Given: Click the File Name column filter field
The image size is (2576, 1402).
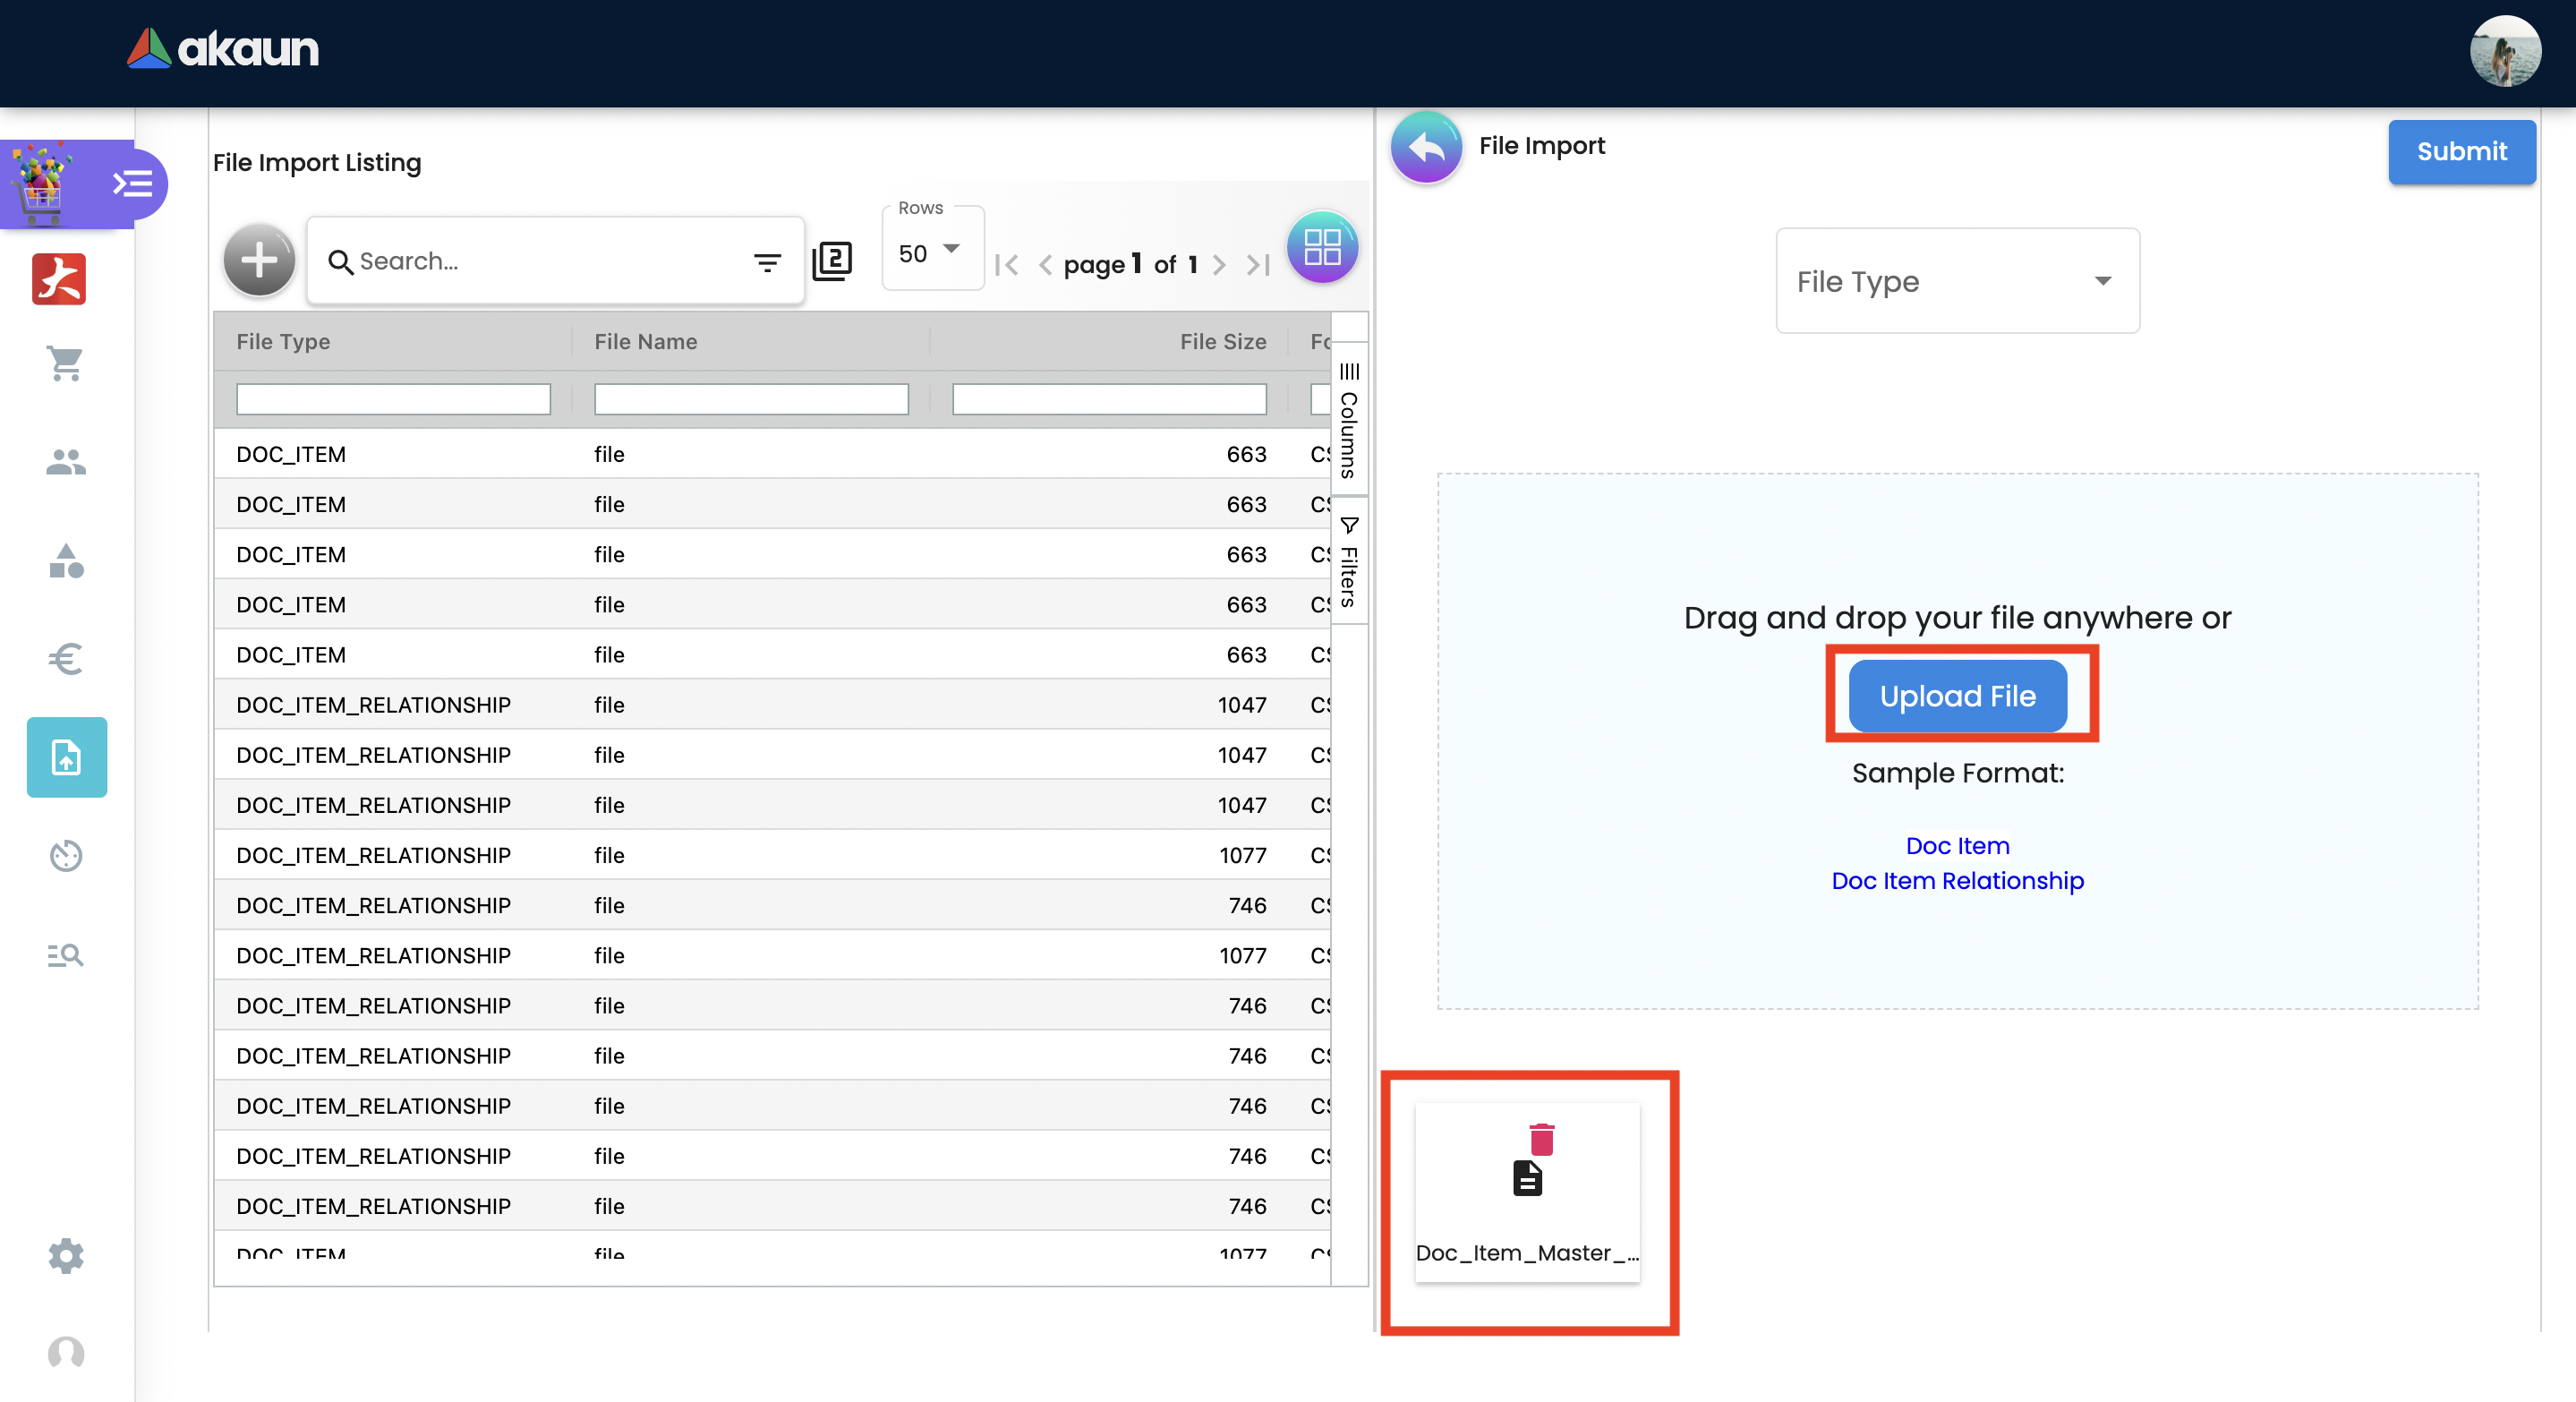Looking at the screenshot, I should pos(751,399).
